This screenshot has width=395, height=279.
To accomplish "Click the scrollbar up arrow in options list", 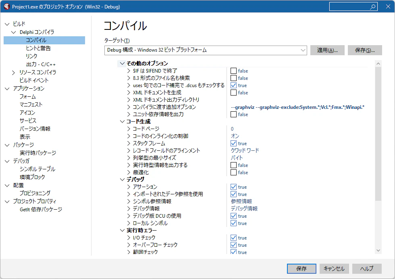I will pos(378,64).
